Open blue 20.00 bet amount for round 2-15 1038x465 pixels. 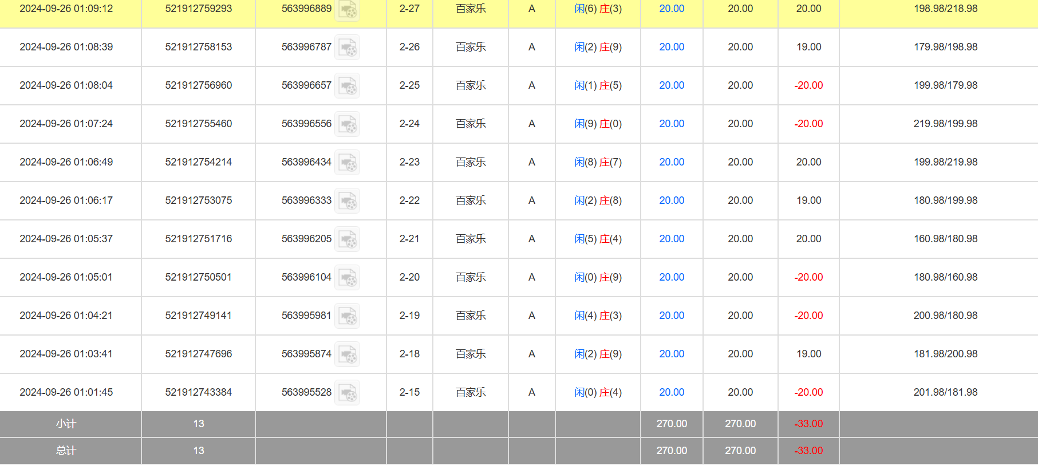tap(671, 392)
